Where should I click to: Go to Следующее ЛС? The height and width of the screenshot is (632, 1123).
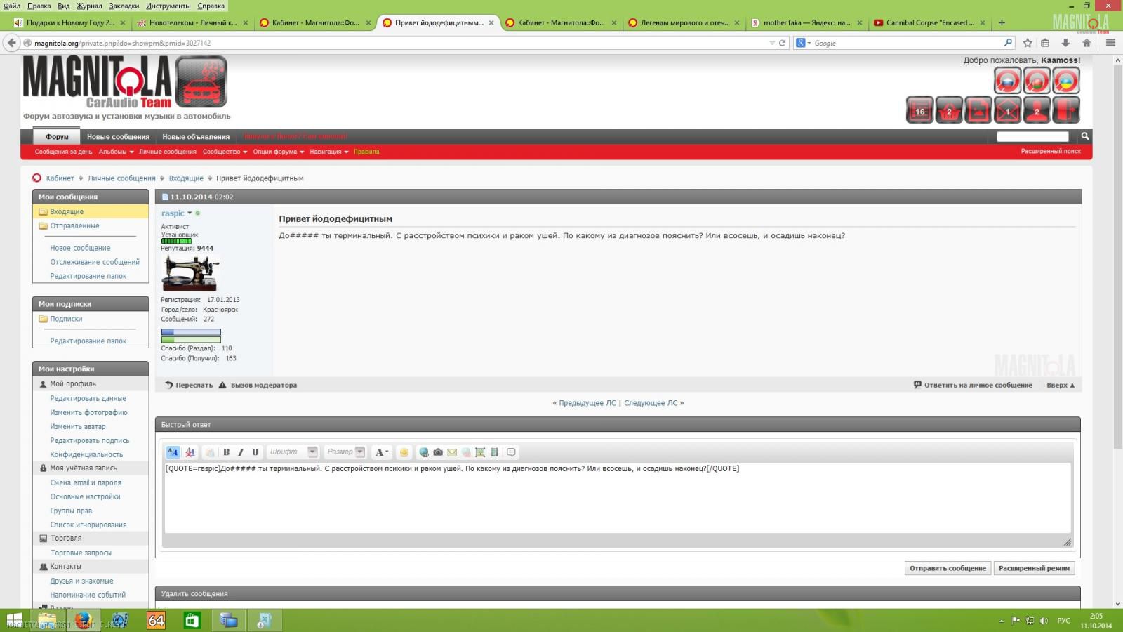(651, 403)
